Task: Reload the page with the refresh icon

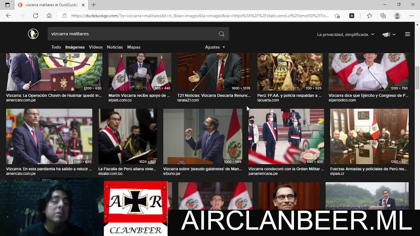Action: (x=35, y=16)
